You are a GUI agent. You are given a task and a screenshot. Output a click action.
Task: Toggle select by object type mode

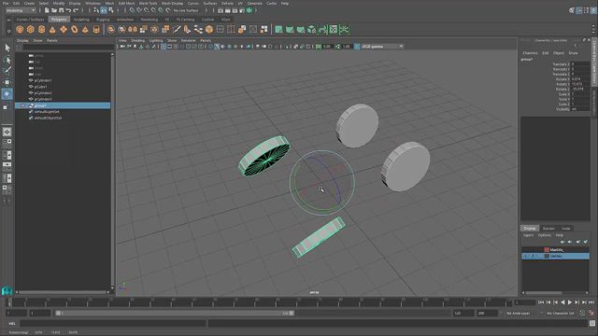pyautogui.click(x=104, y=10)
